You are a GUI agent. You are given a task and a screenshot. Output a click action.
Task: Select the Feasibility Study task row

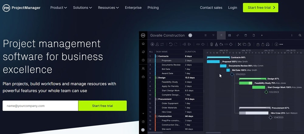tap(175, 82)
